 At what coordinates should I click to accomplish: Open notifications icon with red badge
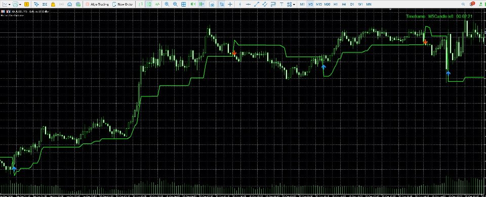472,4
